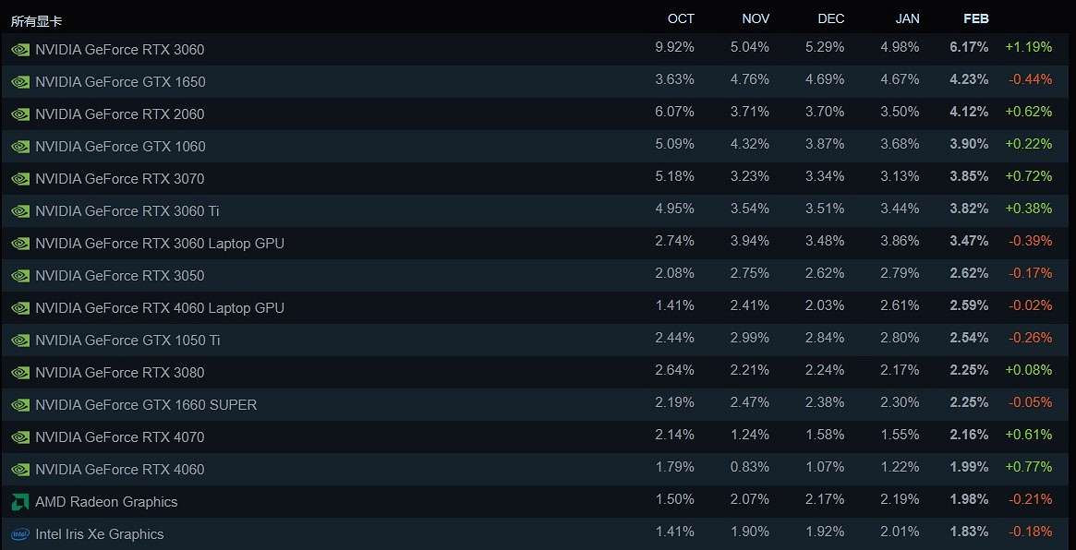The width and height of the screenshot is (1076, 550).
Task: Click the NVIDIA icon next to RTX 3080
Action: [19, 373]
